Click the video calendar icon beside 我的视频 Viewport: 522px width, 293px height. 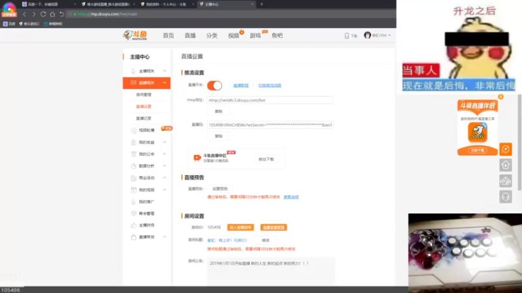click(x=134, y=190)
